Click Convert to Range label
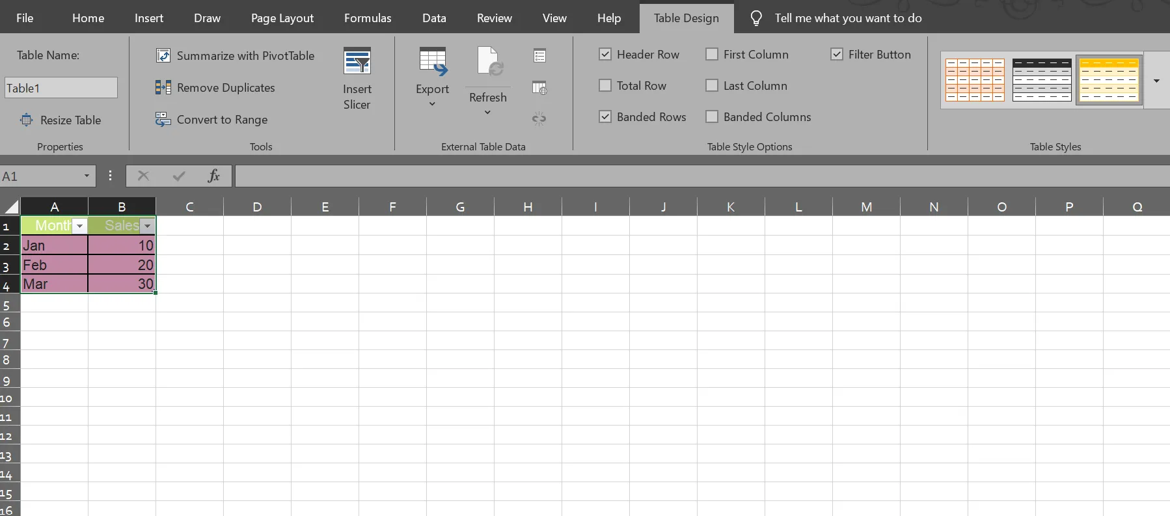The width and height of the screenshot is (1170, 516). pyautogui.click(x=222, y=119)
